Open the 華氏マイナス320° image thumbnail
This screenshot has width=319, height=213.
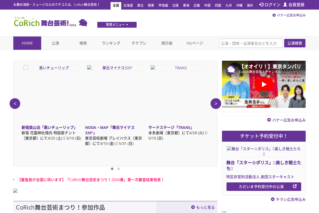pyautogui.click(x=115, y=68)
